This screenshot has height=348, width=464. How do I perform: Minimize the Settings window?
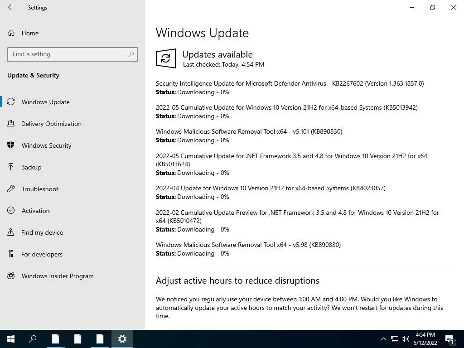[411, 7]
